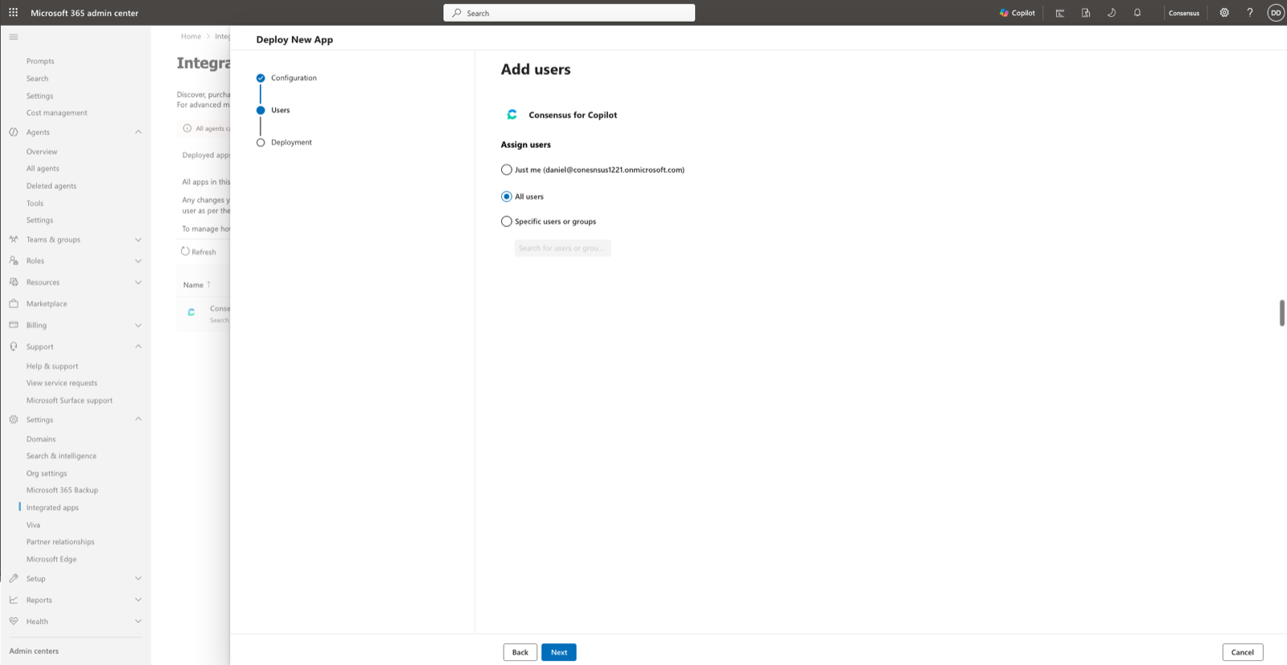Click the top Search box

569,13
